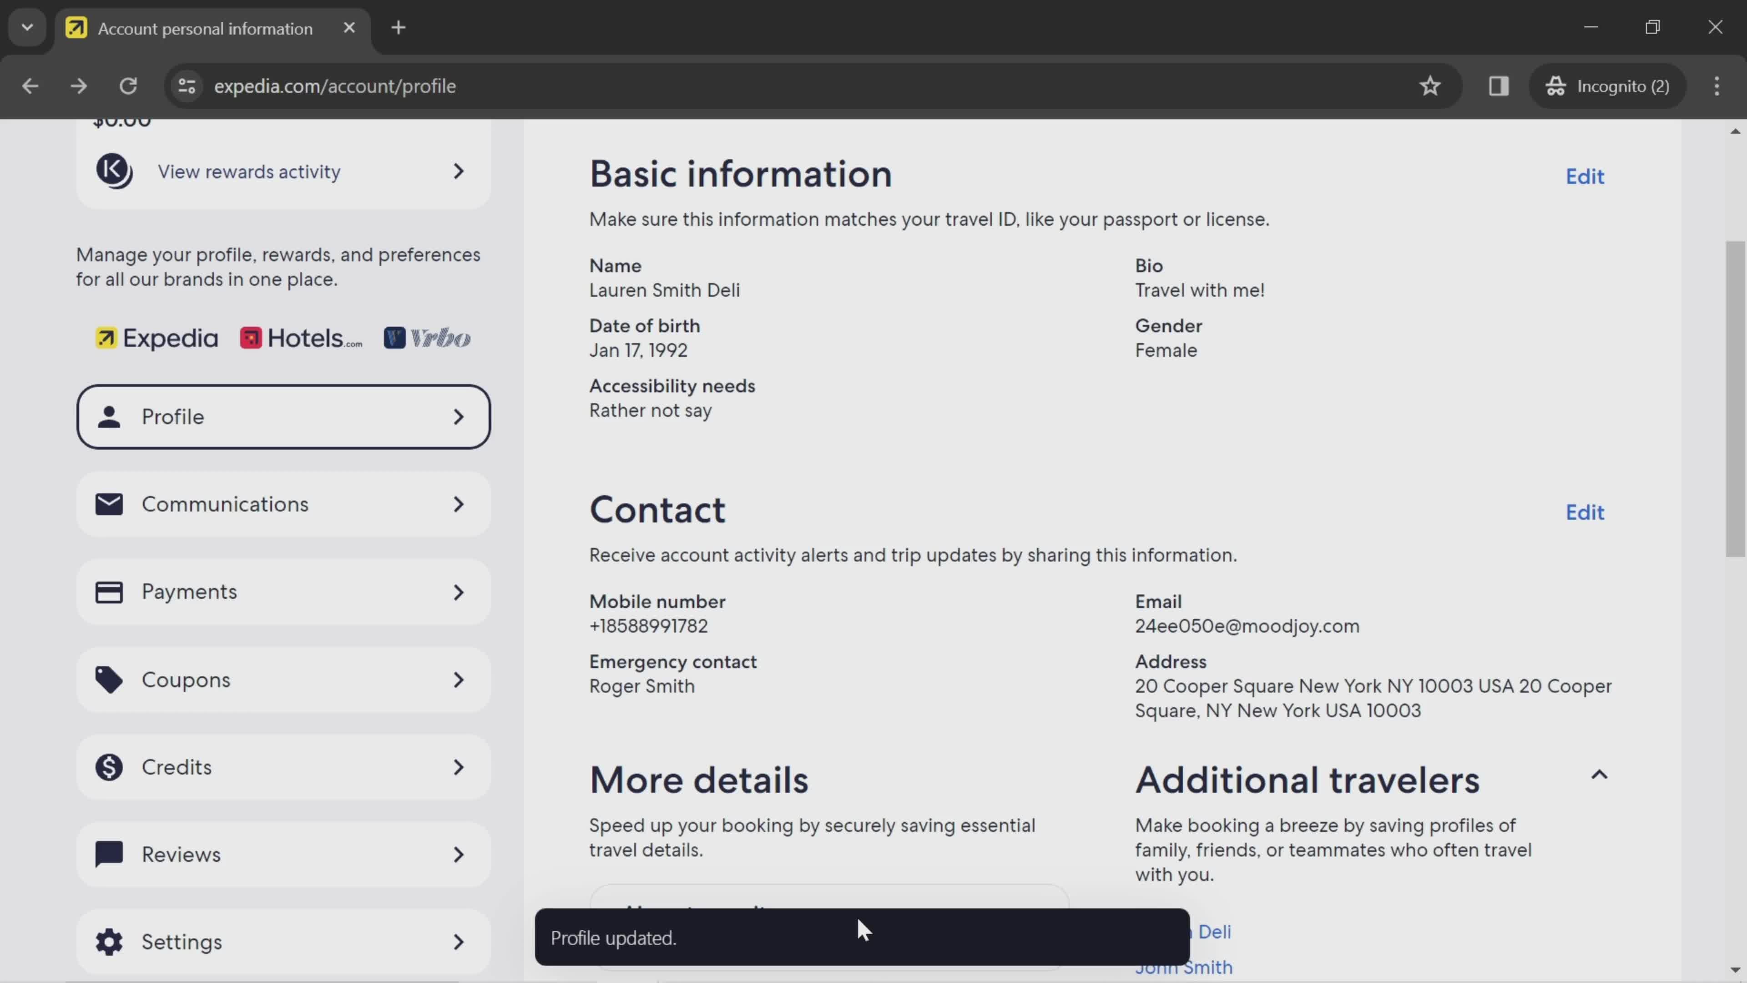Click the Profile person icon
This screenshot has width=1747, height=983.
[109, 416]
